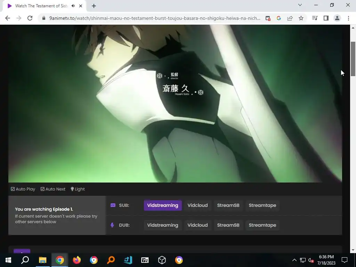The image size is (356, 267).
Task: Toggle the Auto Play checkbox
Action: tap(23, 189)
